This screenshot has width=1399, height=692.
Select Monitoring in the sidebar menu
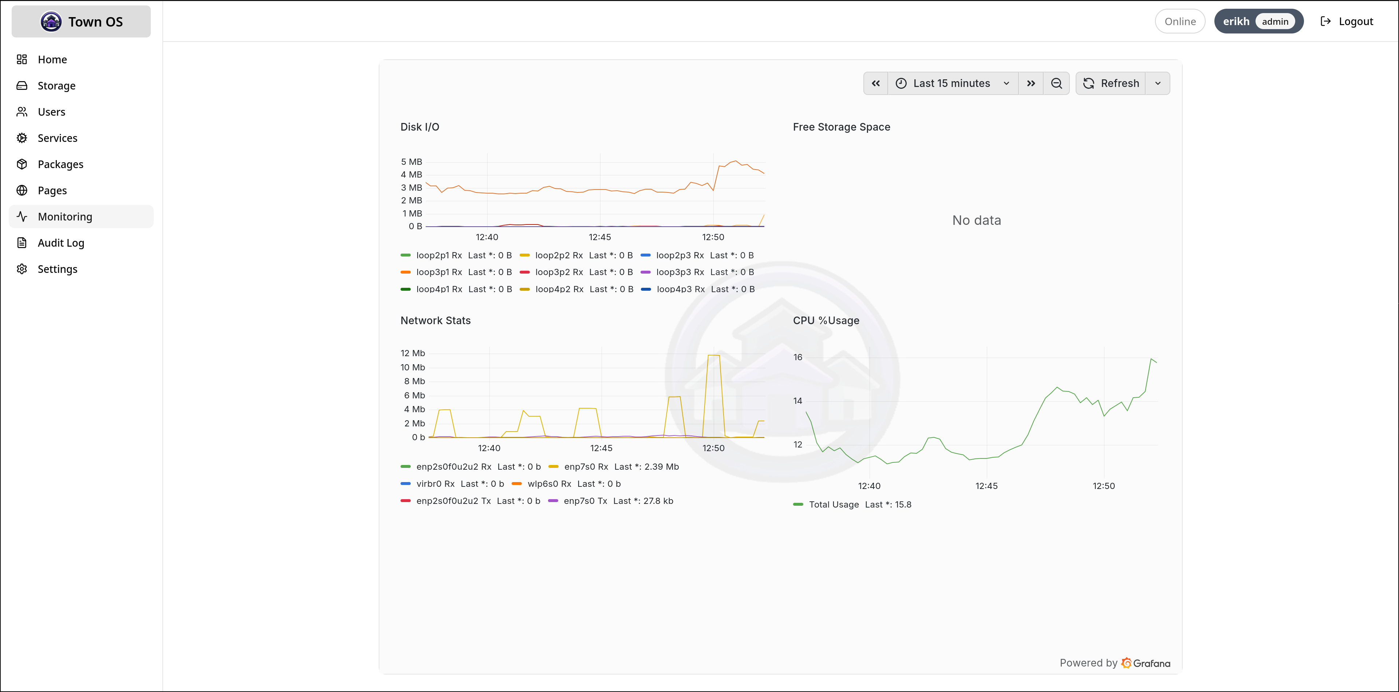click(64, 216)
